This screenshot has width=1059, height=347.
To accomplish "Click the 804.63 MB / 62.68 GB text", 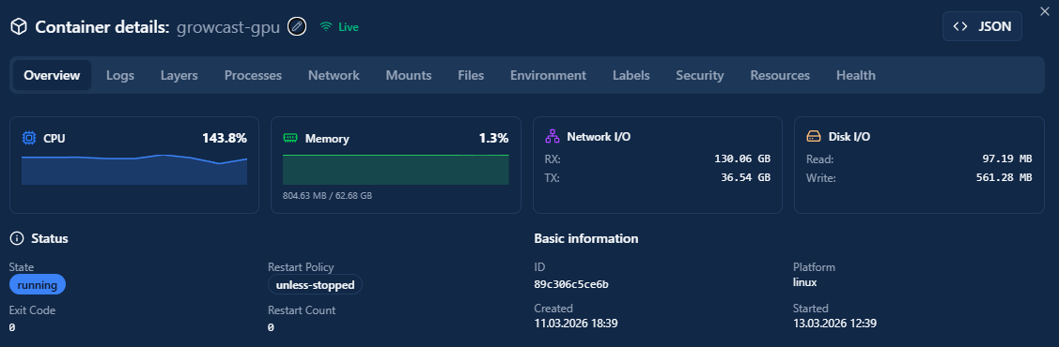I will [x=328, y=195].
